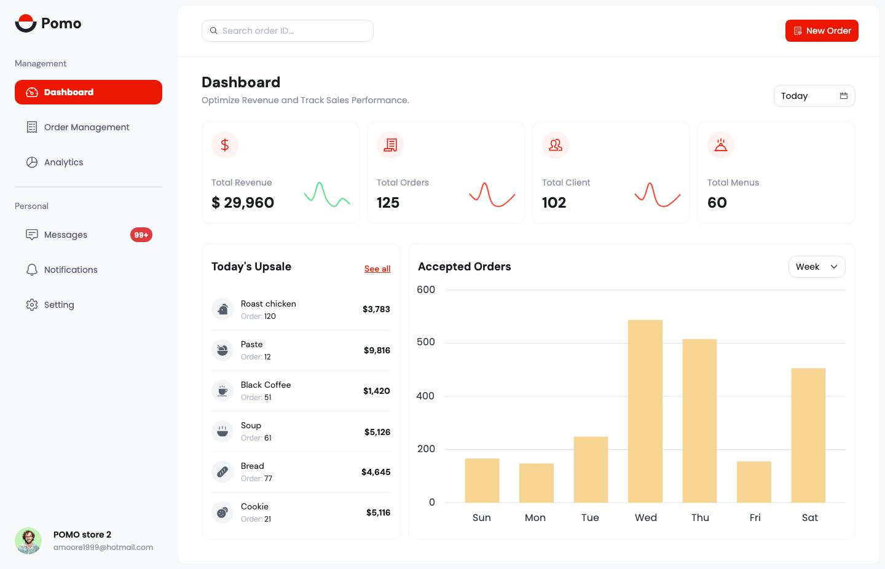The width and height of the screenshot is (885, 569).
Task: Open the Today date range selector
Action: tap(814, 96)
